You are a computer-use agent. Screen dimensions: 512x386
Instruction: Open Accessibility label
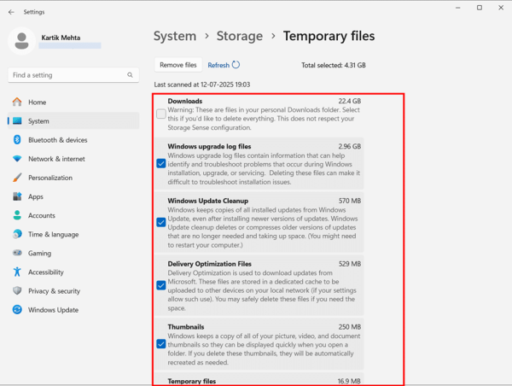coord(46,272)
